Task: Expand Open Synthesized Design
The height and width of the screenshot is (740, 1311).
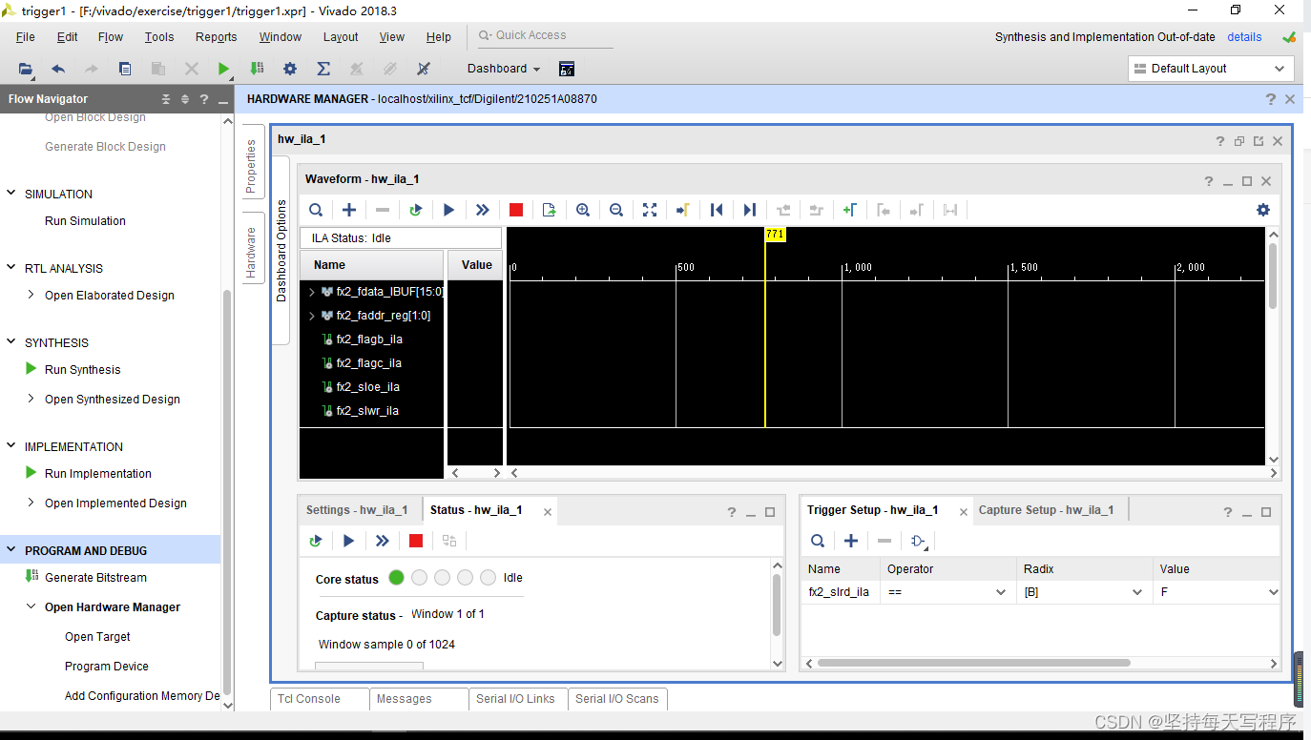Action: click(31, 399)
